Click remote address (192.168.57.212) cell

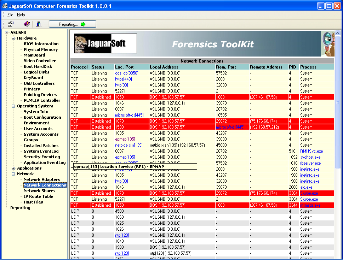[x=269, y=127]
